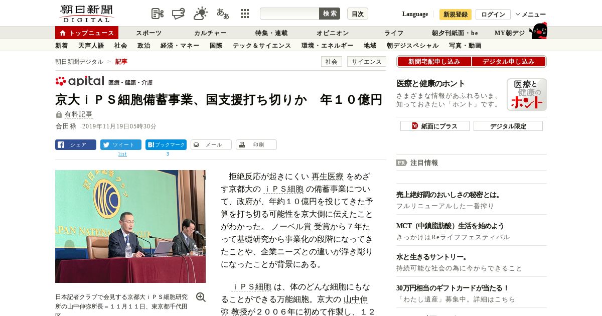Open the weather icon in header
The width and height of the screenshot is (602, 316).
(x=201, y=14)
